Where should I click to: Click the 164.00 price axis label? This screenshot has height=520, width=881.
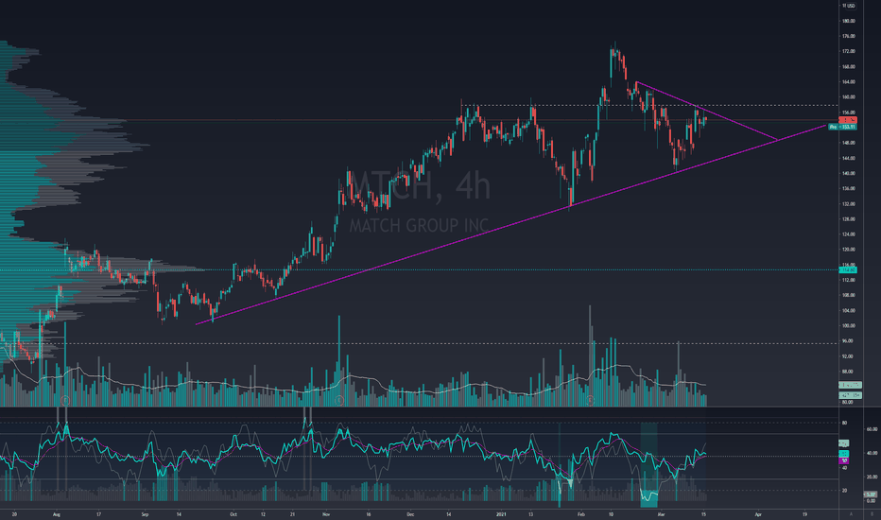(x=849, y=81)
